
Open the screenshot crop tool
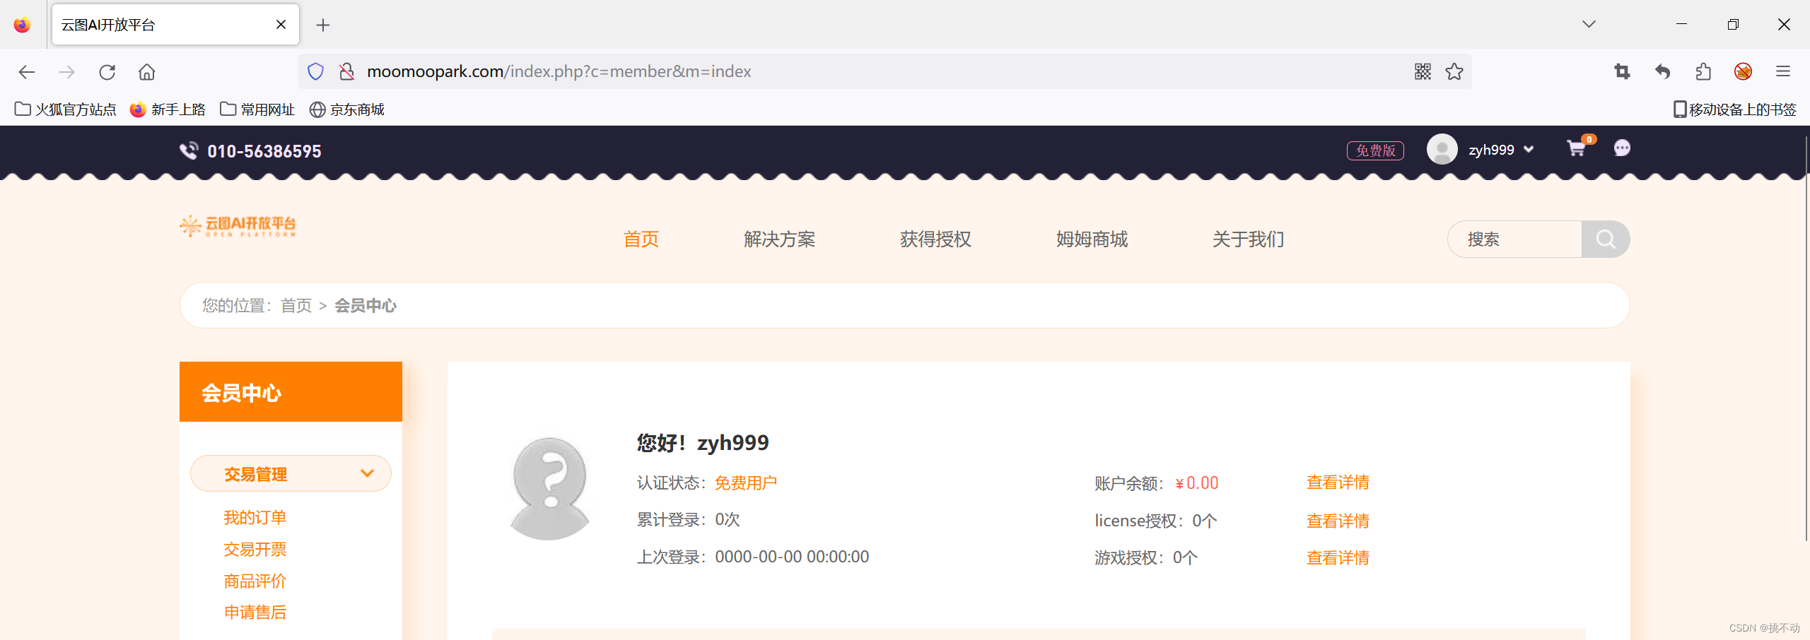[1623, 71]
